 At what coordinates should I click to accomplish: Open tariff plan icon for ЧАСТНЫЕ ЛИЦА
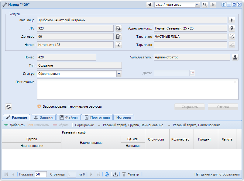232,37
